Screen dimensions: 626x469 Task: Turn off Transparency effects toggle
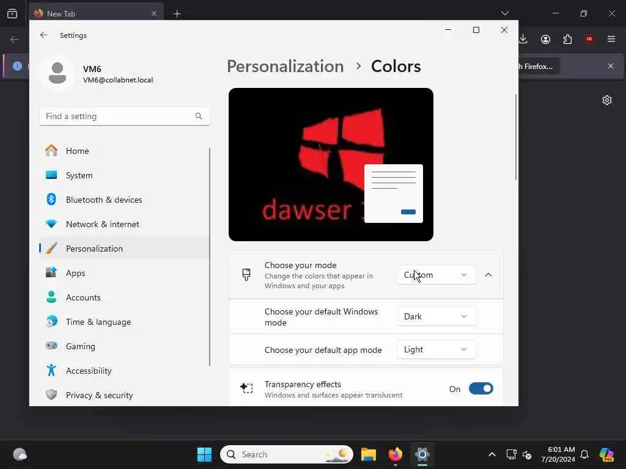click(x=481, y=388)
